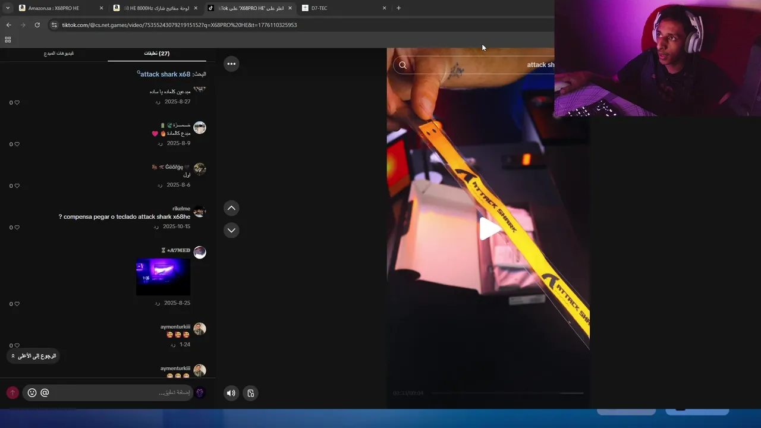Mute the video with speaker icon

231,393
